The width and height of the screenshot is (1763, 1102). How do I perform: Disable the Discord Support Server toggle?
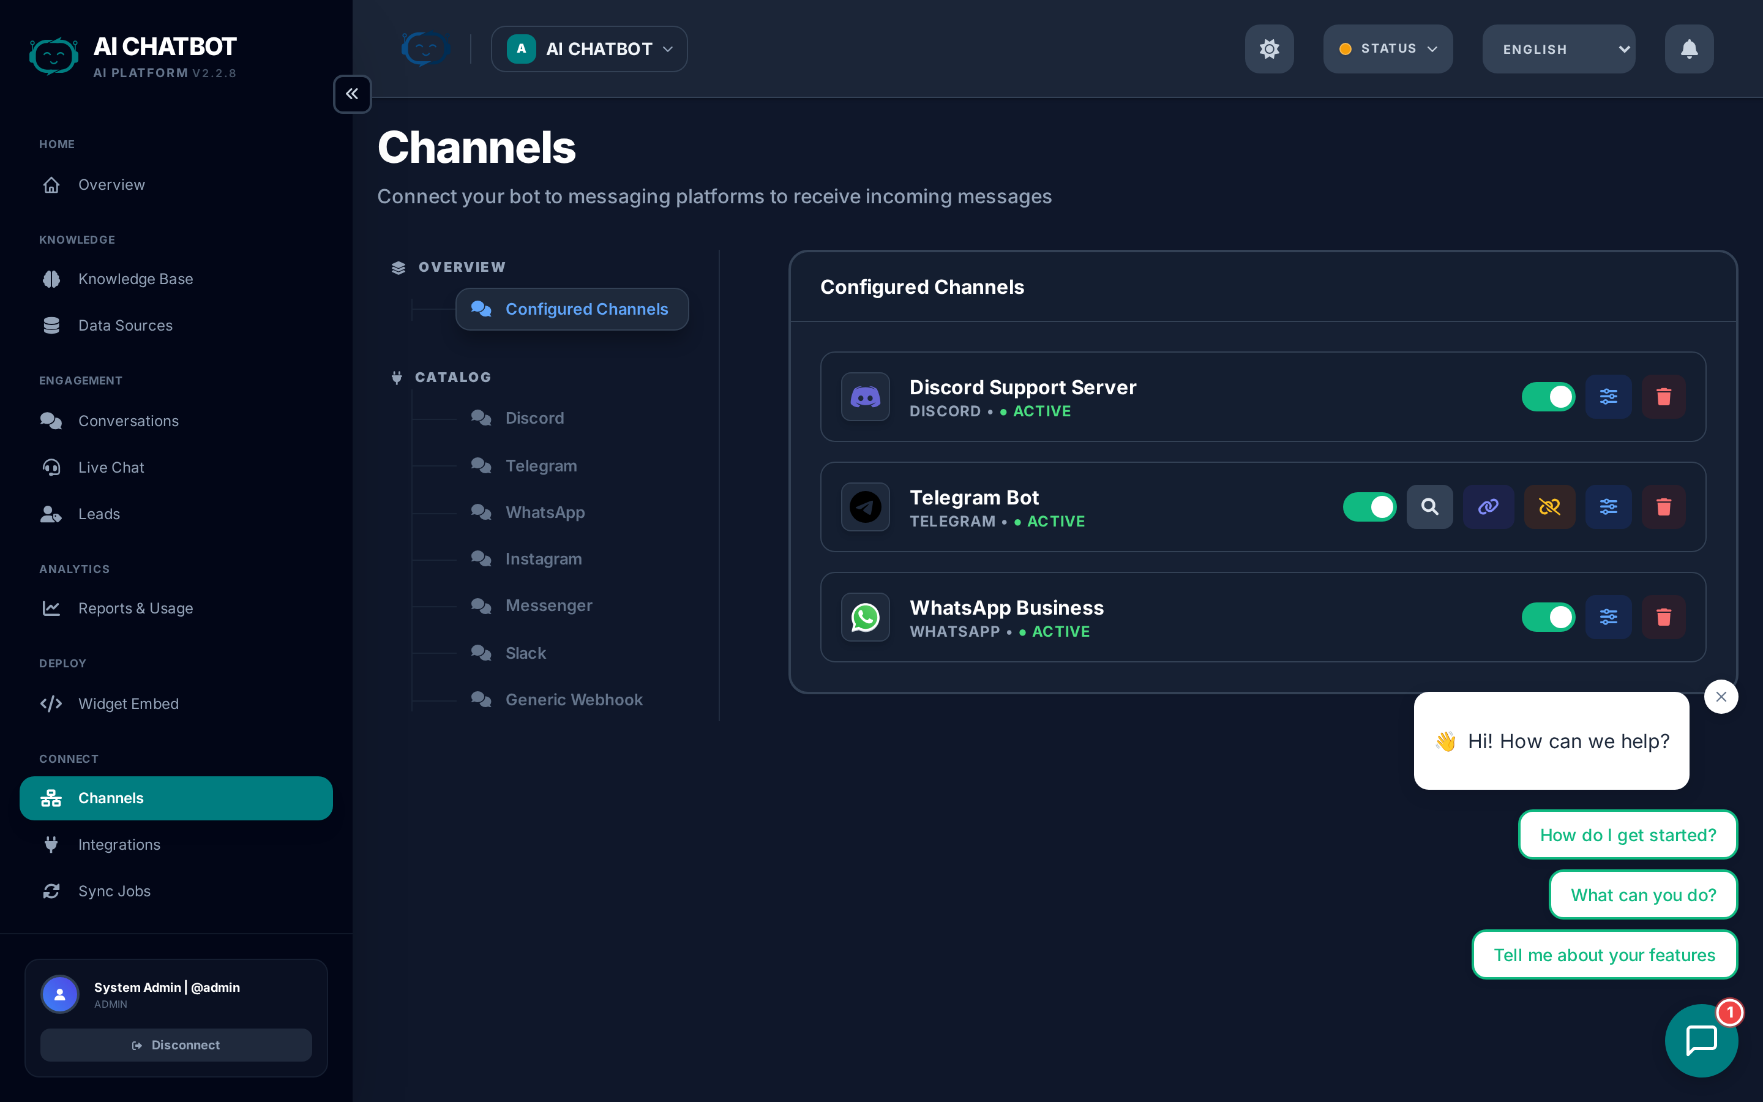point(1548,397)
